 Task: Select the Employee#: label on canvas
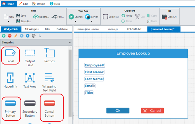[x=95, y=65]
